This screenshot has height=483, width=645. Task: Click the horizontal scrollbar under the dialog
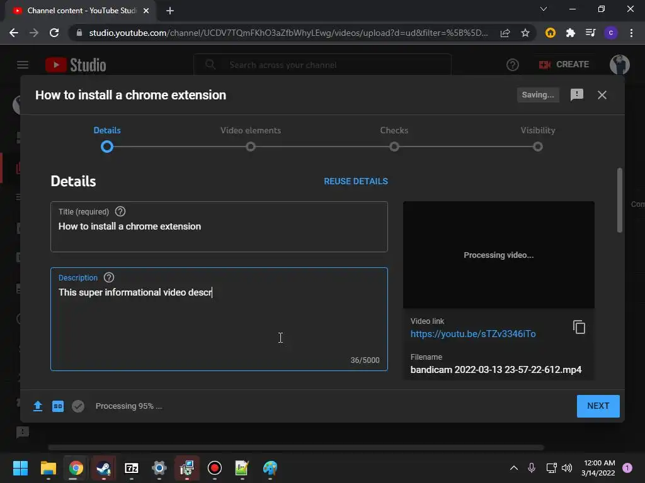pyautogui.click(x=296, y=447)
